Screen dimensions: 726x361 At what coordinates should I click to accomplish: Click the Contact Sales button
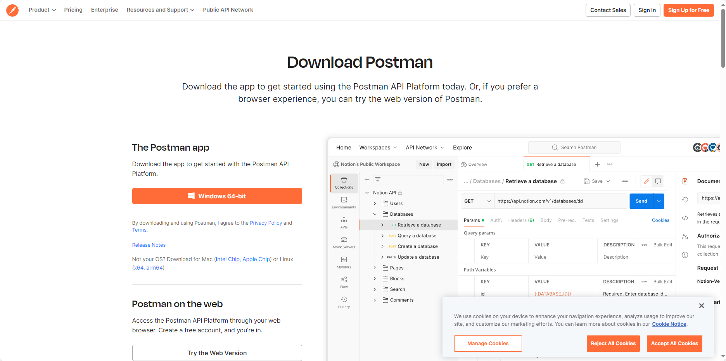(x=608, y=10)
